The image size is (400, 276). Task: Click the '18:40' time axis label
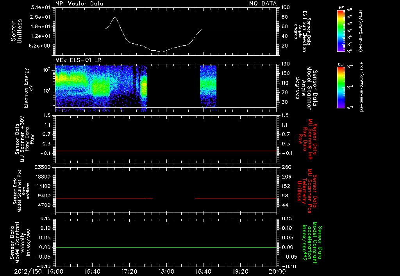tap(203, 271)
